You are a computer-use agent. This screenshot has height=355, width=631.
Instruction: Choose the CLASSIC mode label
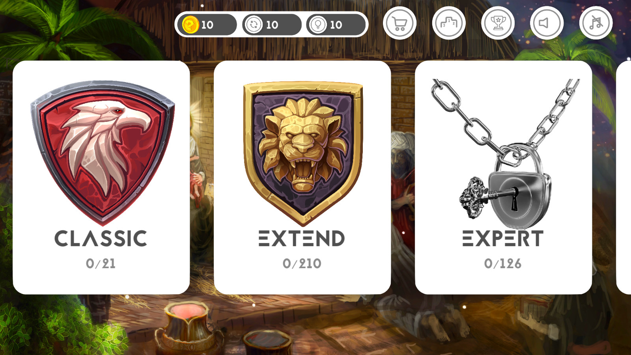(x=101, y=239)
